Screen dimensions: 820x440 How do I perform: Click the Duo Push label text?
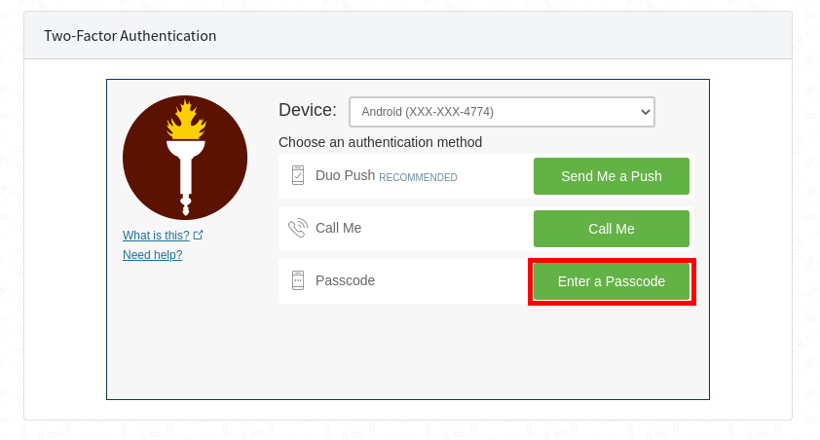point(345,175)
